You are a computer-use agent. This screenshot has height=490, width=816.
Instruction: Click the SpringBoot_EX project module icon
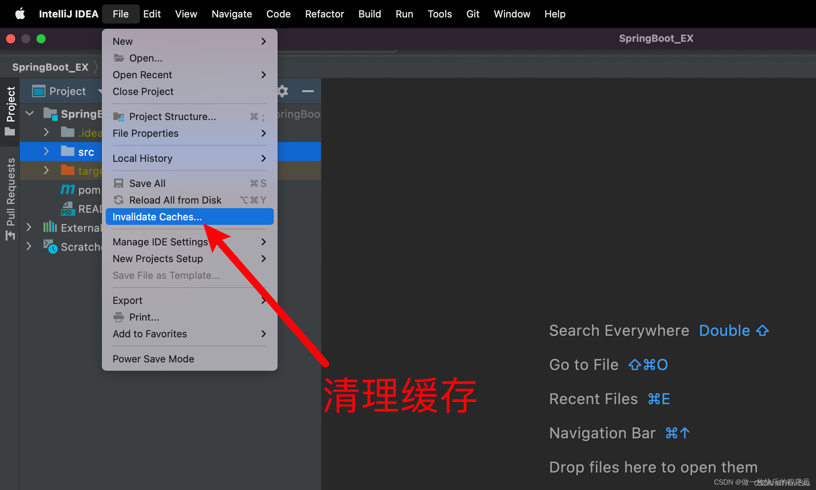[50, 114]
